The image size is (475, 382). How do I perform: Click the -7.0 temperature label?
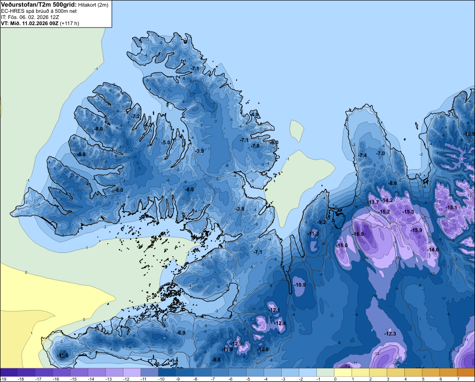[380, 153]
